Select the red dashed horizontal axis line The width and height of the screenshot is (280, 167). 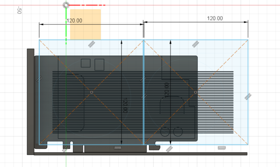click(87, 5)
